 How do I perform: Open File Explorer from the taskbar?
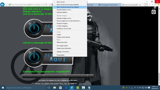54,88
